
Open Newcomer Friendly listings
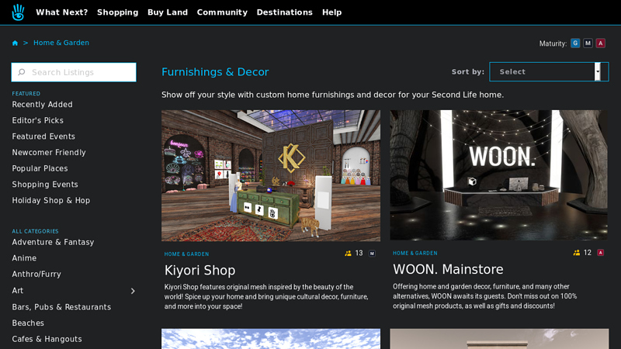tap(49, 152)
